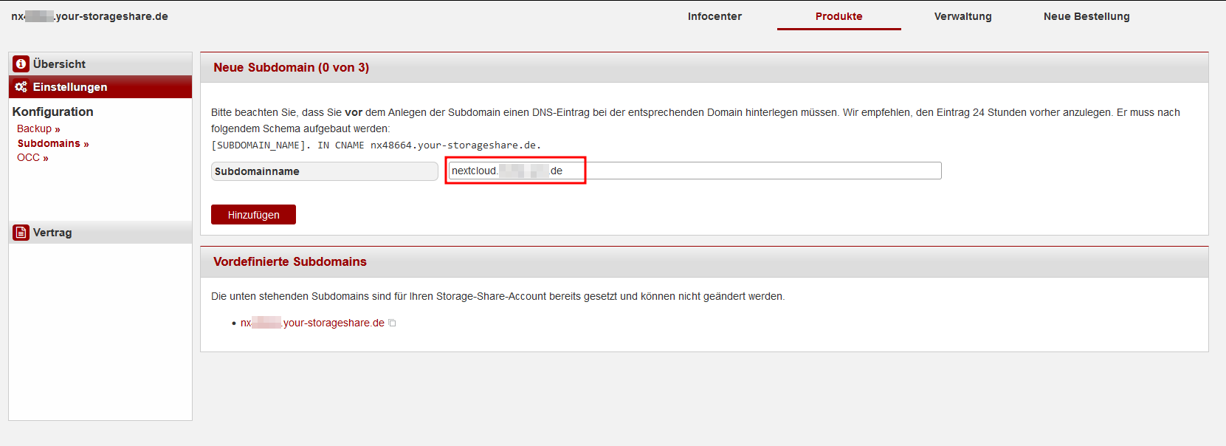The height and width of the screenshot is (446, 1226).
Task: Open the Infocenter tab
Action: 714,16
